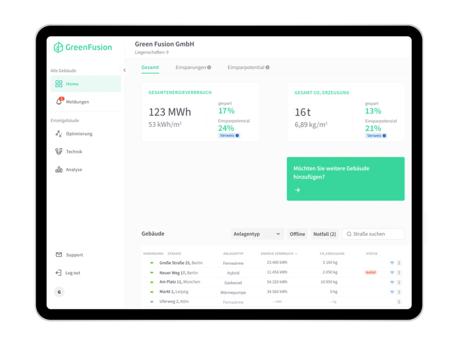Open Technik from the sidebar icon
460x345 pixels.
[59, 151]
